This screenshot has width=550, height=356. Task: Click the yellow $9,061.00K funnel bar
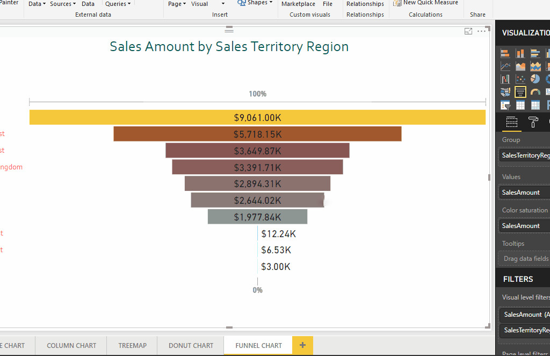point(257,117)
